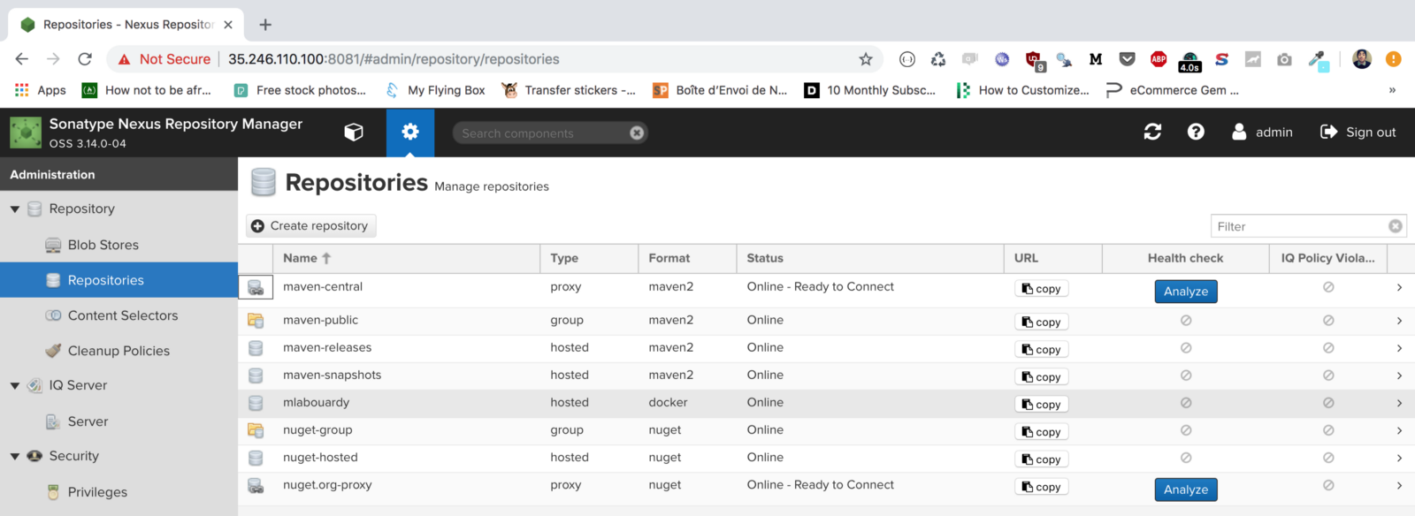Collapse the Security tree section

click(x=15, y=457)
